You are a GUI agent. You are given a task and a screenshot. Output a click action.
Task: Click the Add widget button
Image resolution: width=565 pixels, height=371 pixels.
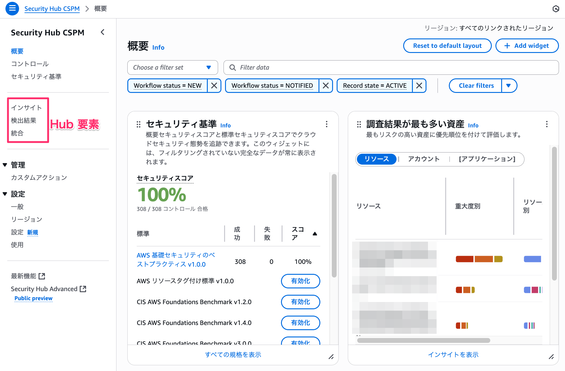coord(527,46)
